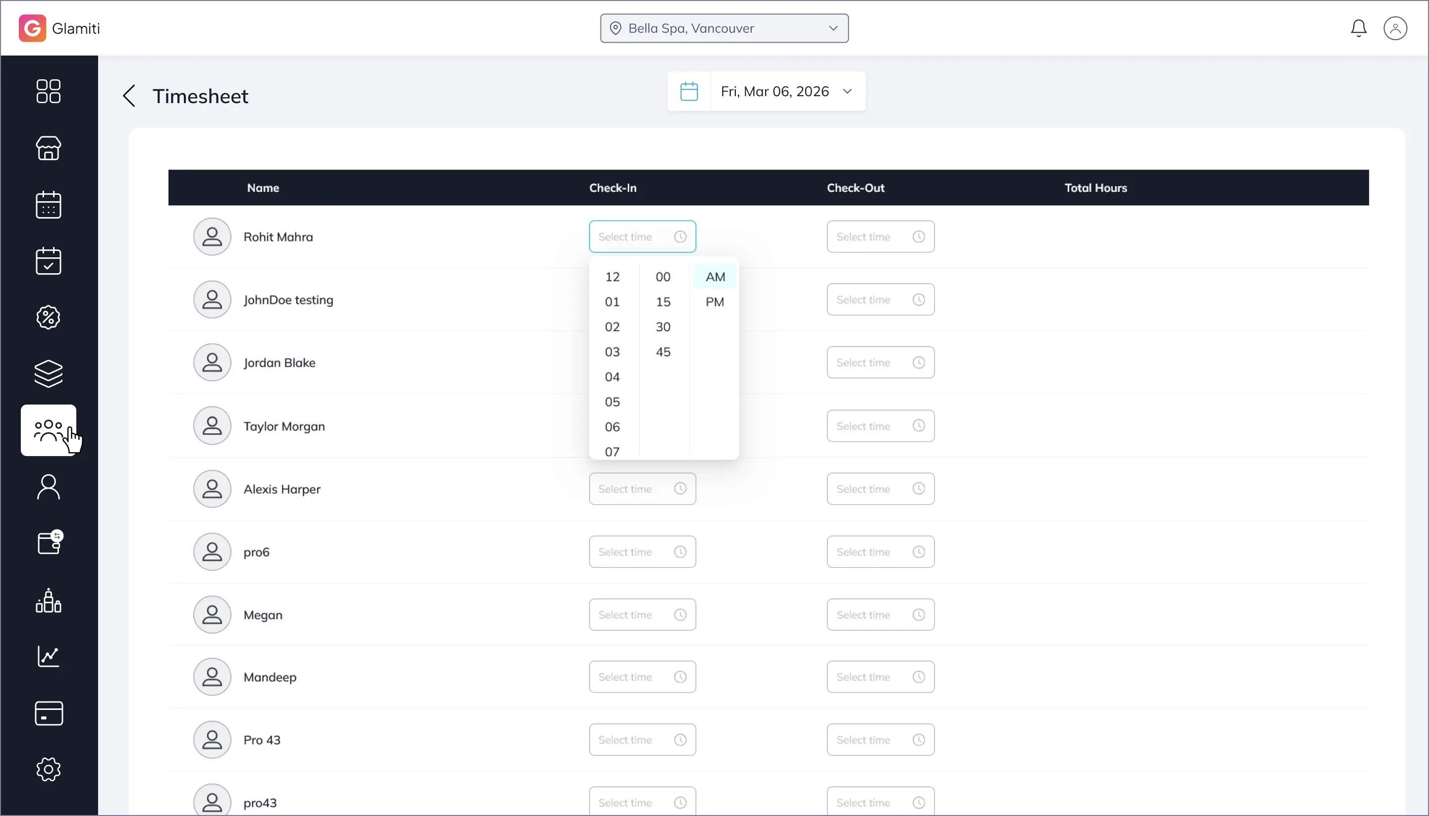The image size is (1429, 816).
Task: Click Alexis Harper's Check-In time field
Action: pos(642,489)
